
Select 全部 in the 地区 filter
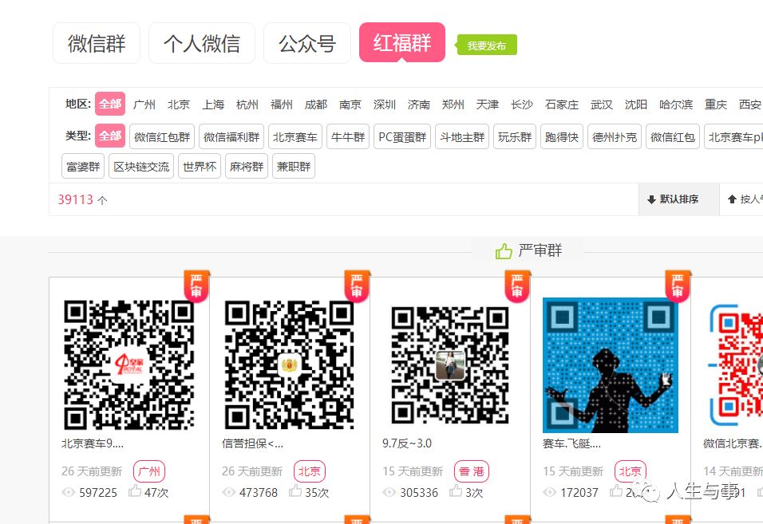[110, 104]
